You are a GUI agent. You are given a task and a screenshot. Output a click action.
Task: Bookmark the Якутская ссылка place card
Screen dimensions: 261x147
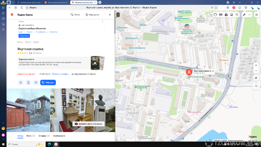tap(21, 82)
